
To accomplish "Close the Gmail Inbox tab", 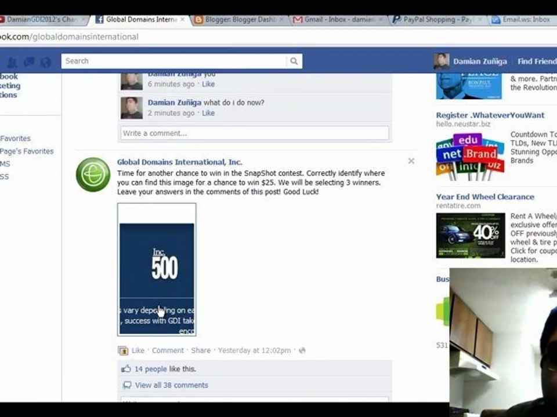I will pyautogui.click(x=381, y=20).
